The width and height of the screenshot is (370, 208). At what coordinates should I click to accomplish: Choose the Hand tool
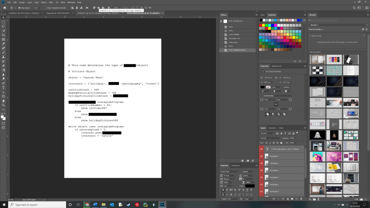coord(3,101)
